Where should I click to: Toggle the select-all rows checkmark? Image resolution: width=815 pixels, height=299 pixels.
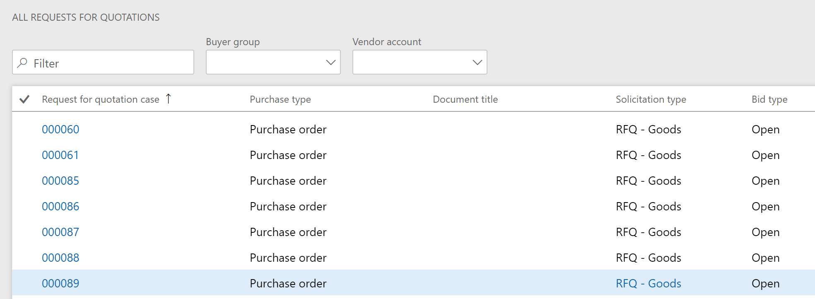tap(24, 99)
